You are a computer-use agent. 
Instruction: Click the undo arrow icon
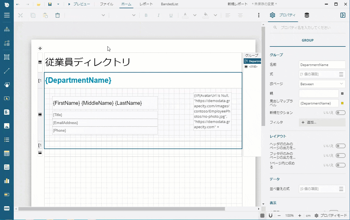click(18, 4)
